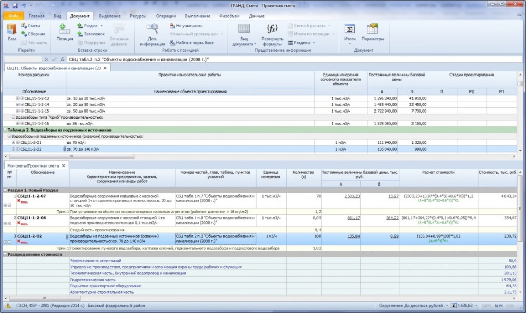Open the Итоги sigma icon
Viewport: 526px width, 313px height.
(349, 29)
